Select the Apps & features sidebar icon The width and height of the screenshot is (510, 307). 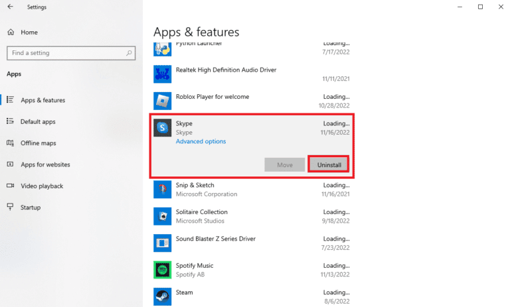(x=10, y=99)
